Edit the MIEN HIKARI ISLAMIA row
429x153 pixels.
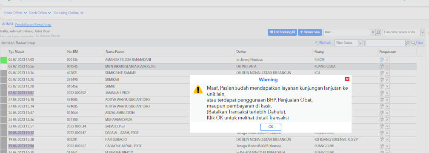point(382,66)
